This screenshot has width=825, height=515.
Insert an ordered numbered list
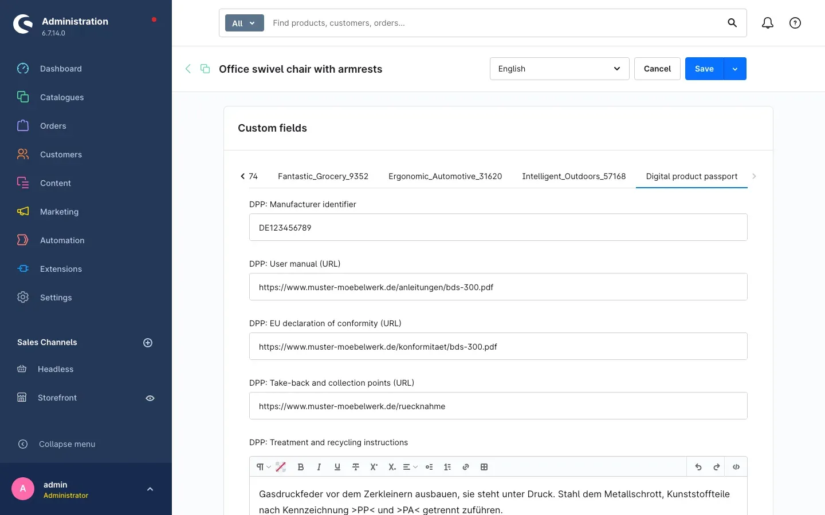[x=447, y=467]
